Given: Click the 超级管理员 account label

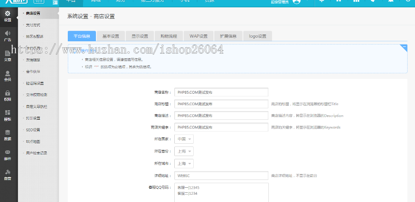Looking at the screenshot, I should tap(279, 2).
